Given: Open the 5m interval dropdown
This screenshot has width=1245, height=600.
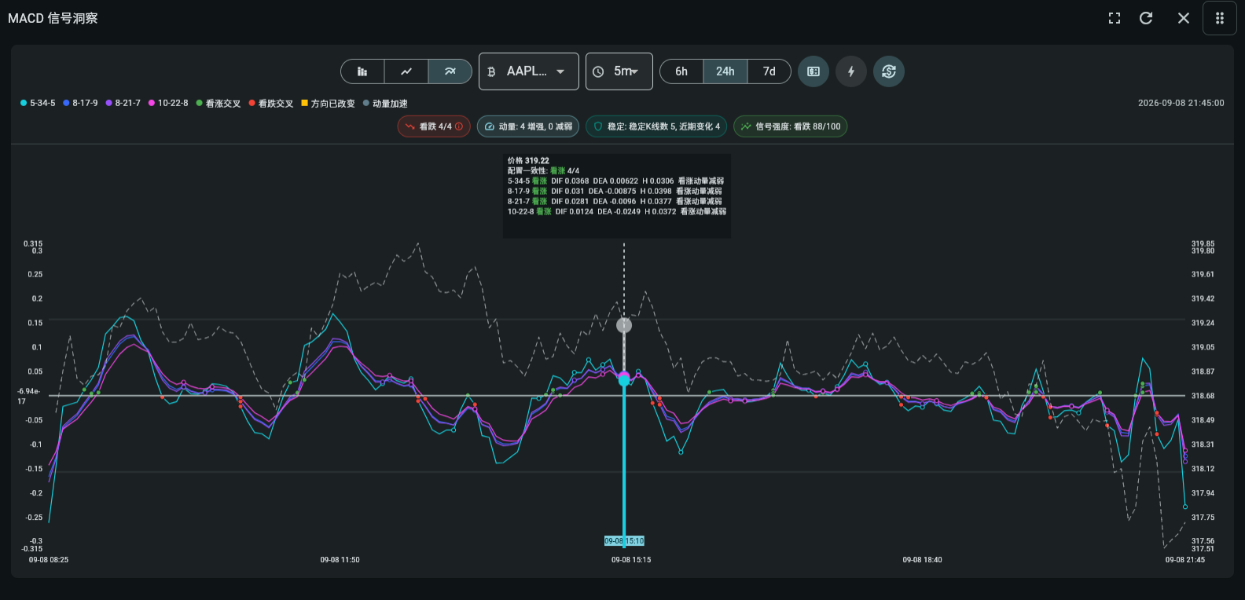Looking at the screenshot, I should [619, 71].
